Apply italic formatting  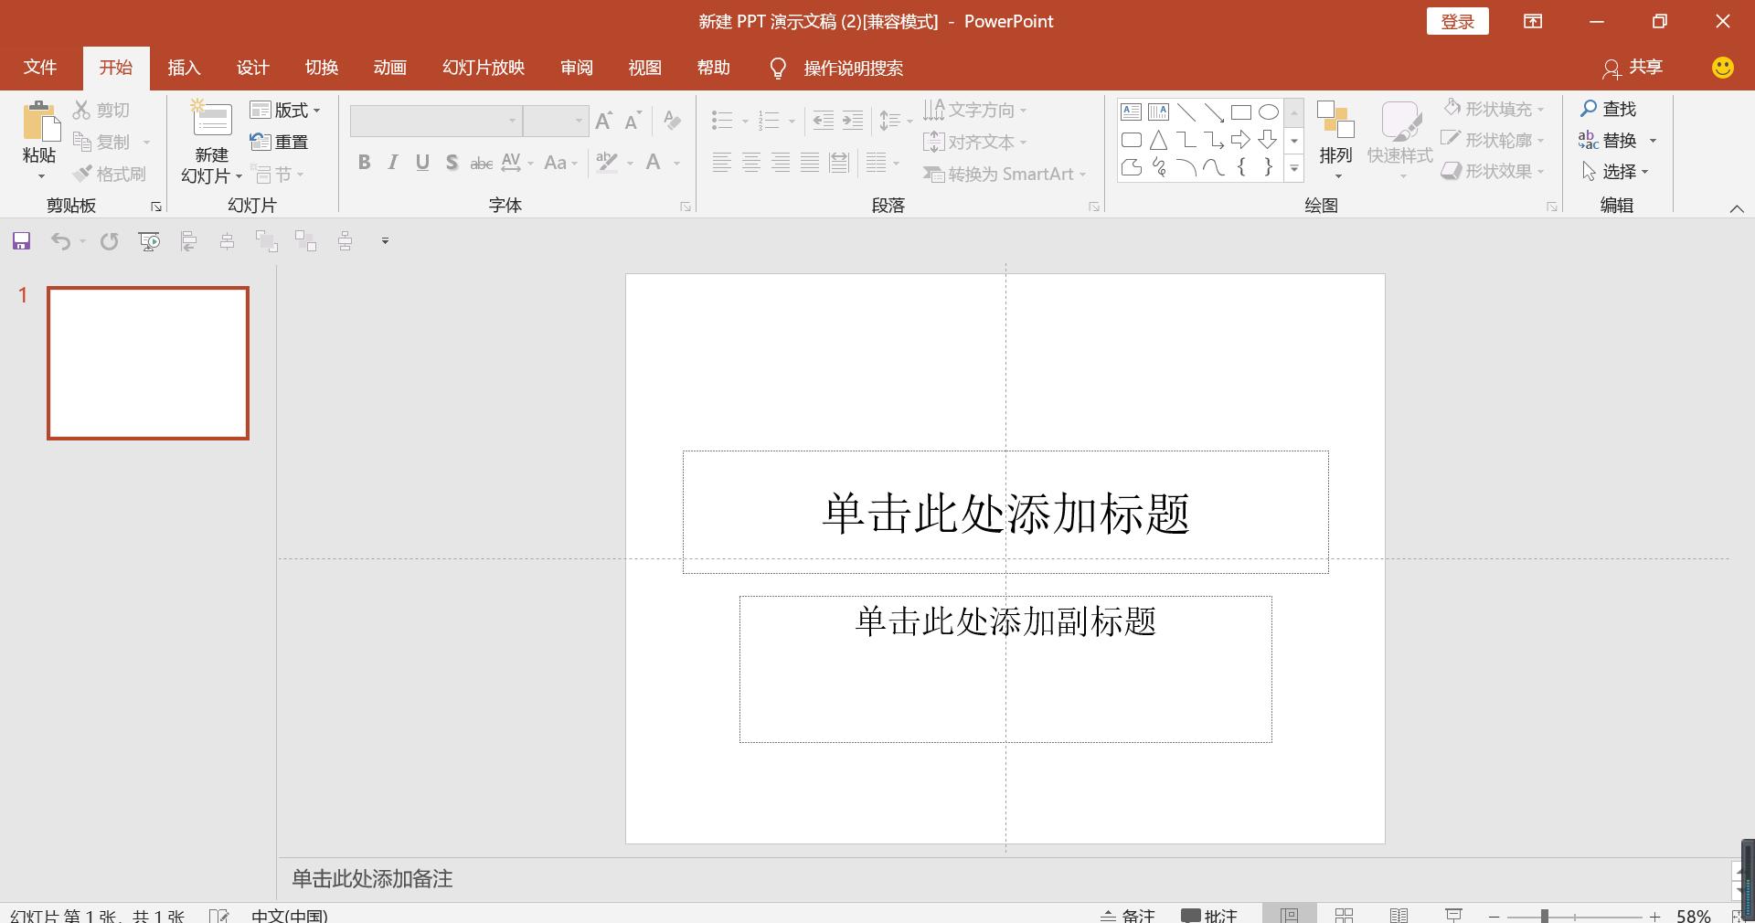393,162
